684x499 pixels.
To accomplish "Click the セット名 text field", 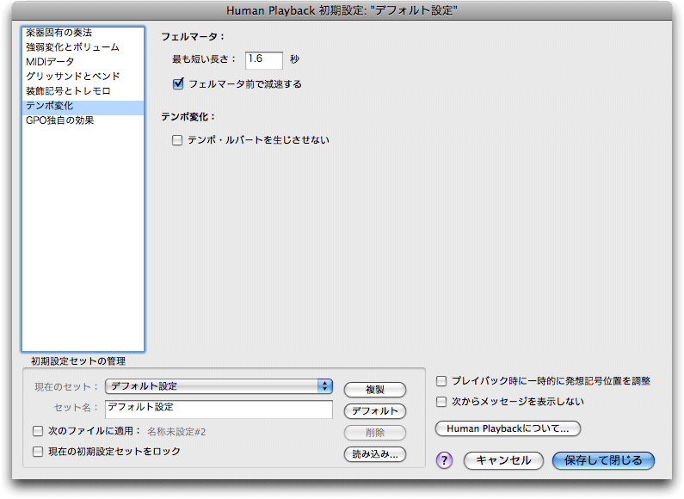I will click(x=219, y=410).
